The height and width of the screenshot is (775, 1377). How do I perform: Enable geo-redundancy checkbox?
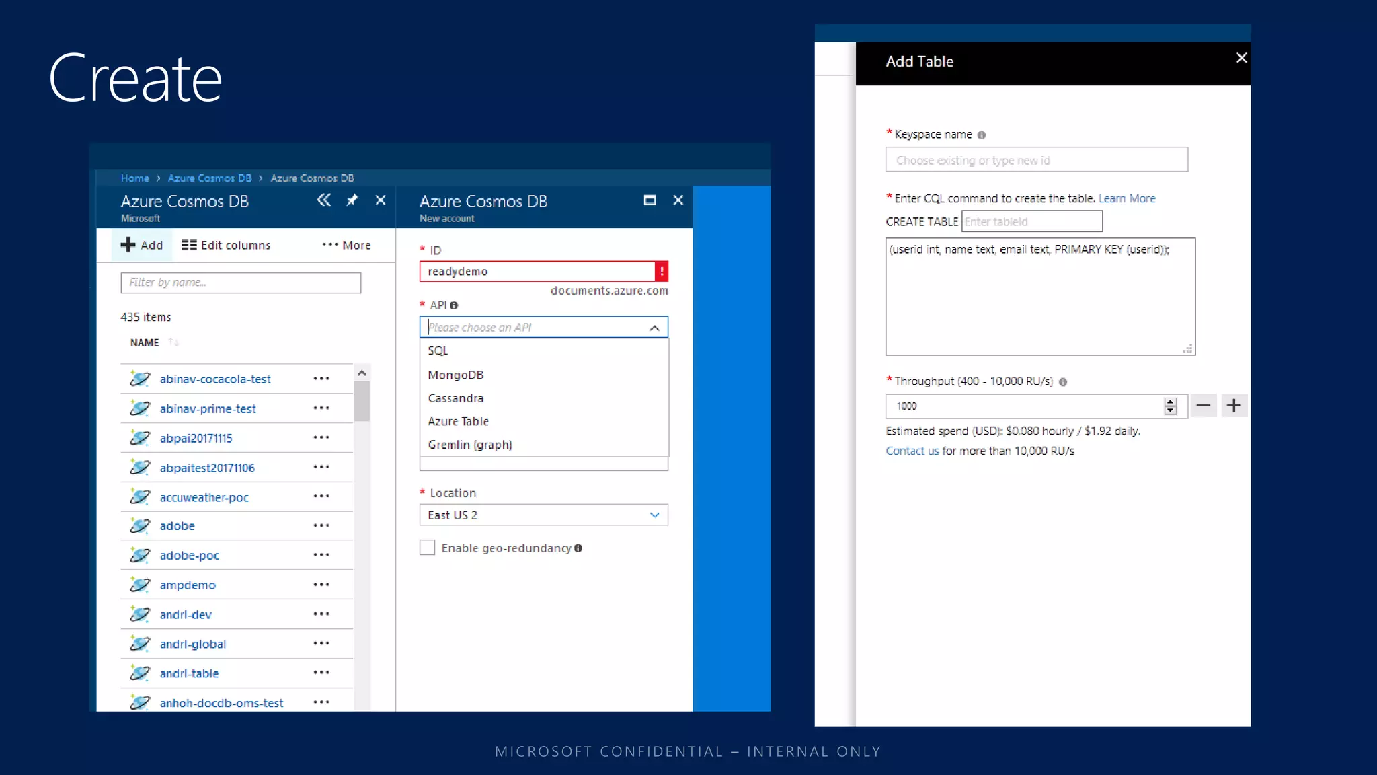coord(428,548)
